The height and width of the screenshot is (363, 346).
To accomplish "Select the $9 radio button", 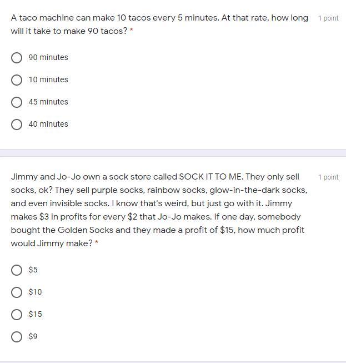I will [17, 337].
